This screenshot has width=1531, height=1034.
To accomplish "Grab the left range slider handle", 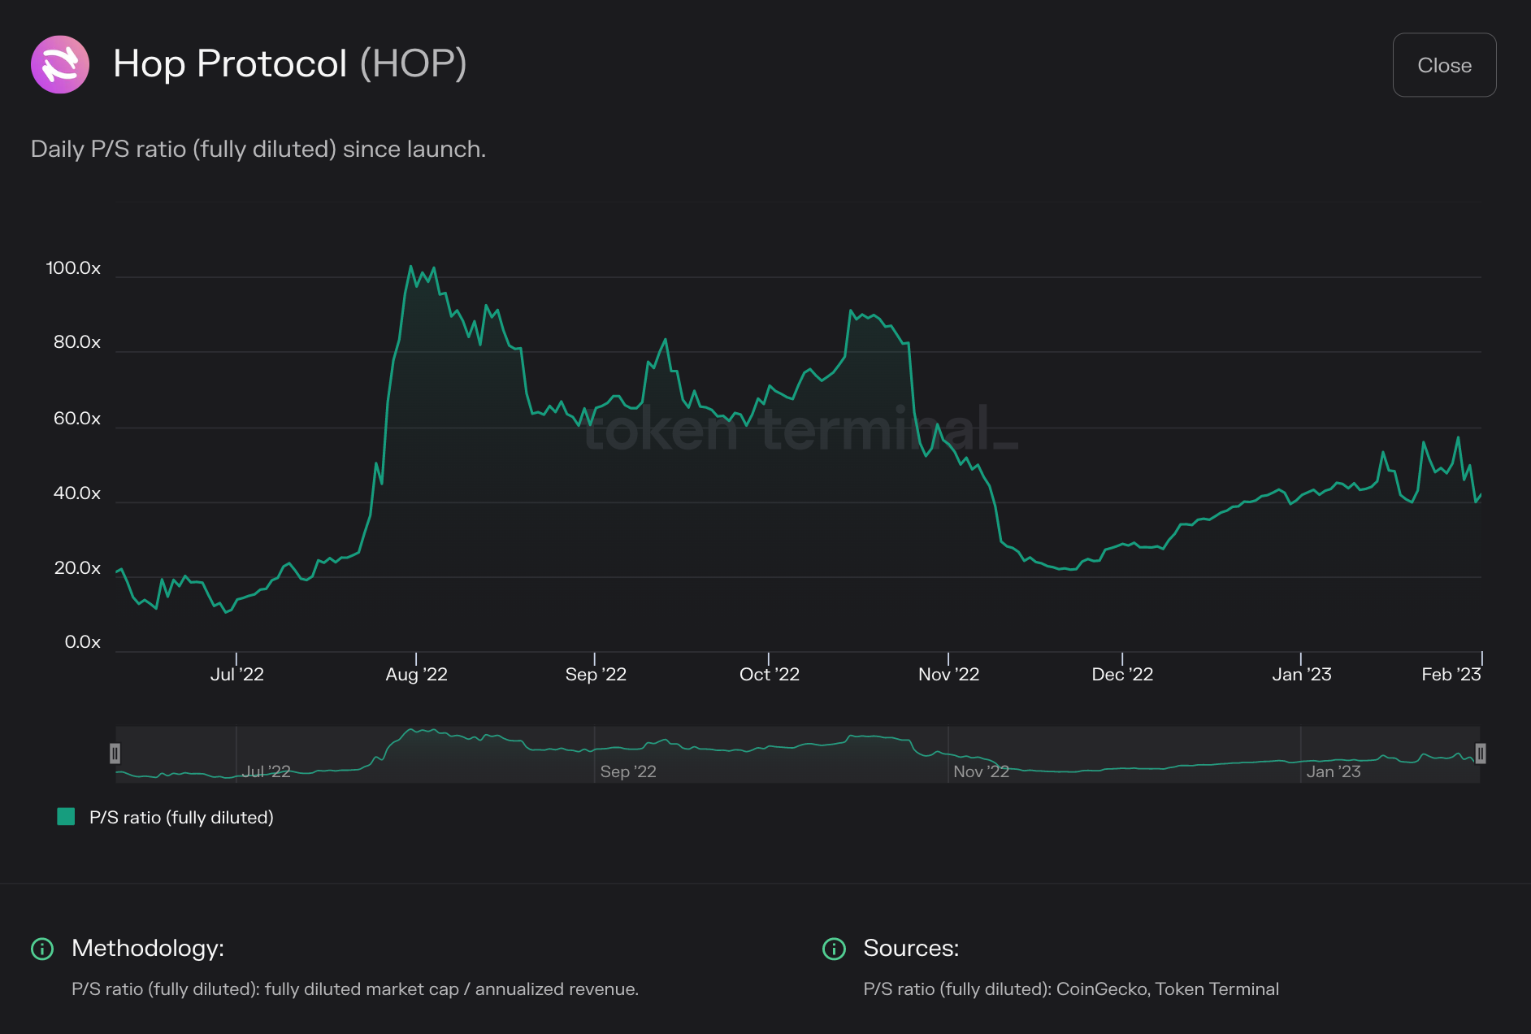I will [x=115, y=754].
